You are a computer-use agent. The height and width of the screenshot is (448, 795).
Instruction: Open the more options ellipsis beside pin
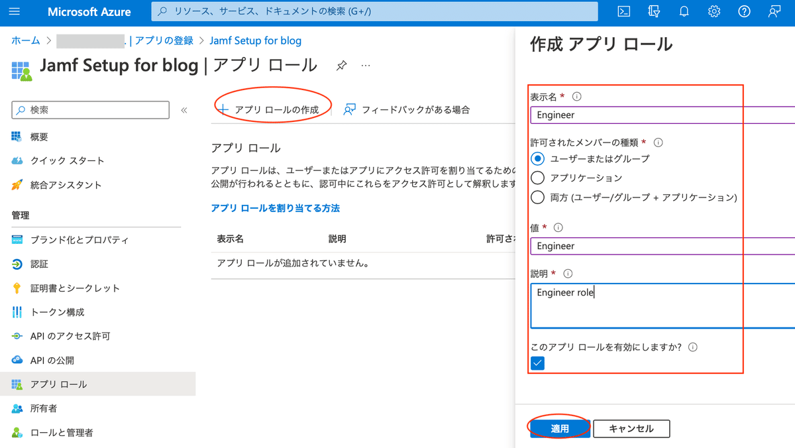pos(366,66)
